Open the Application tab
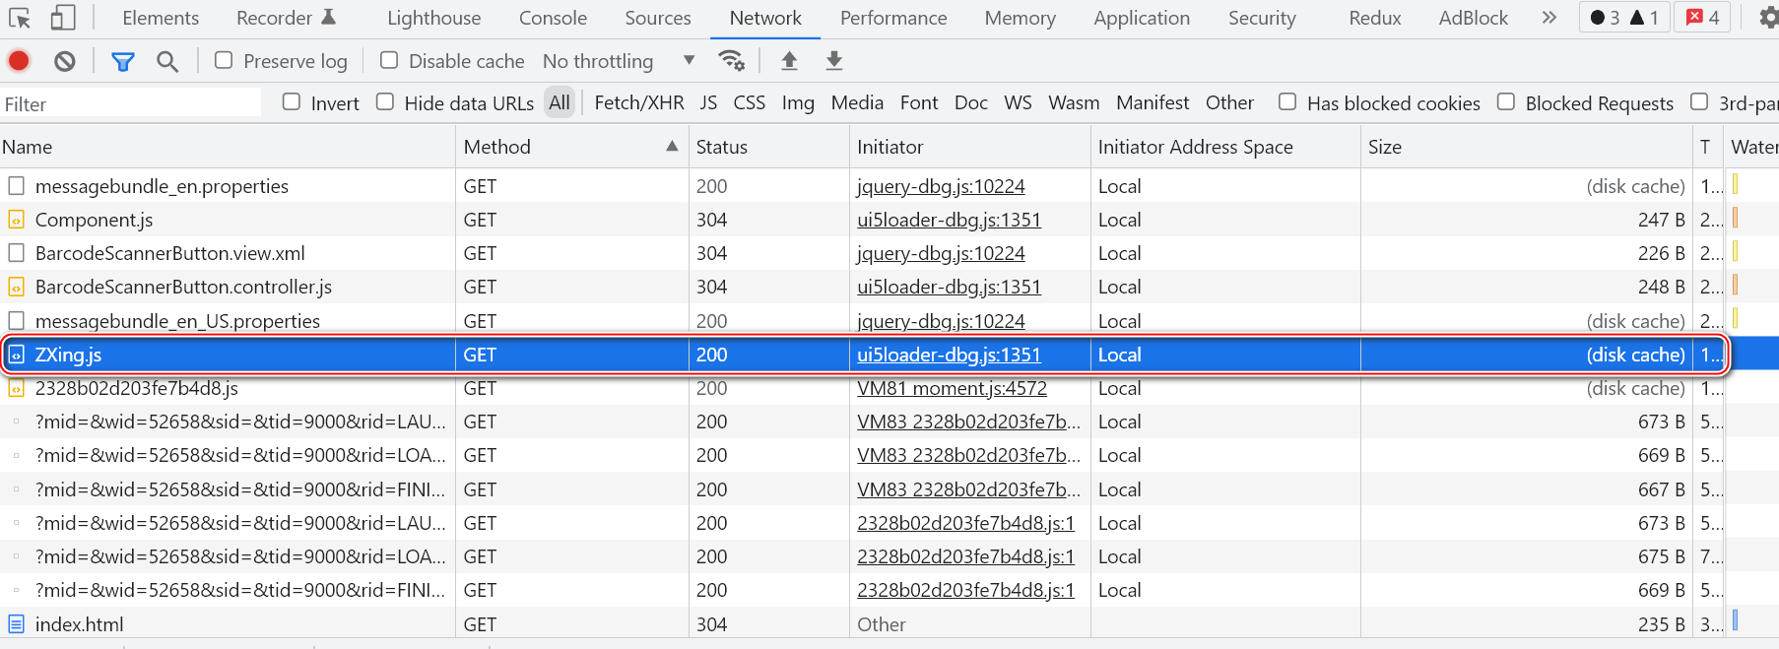1779x649 pixels. coord(1142,18)
